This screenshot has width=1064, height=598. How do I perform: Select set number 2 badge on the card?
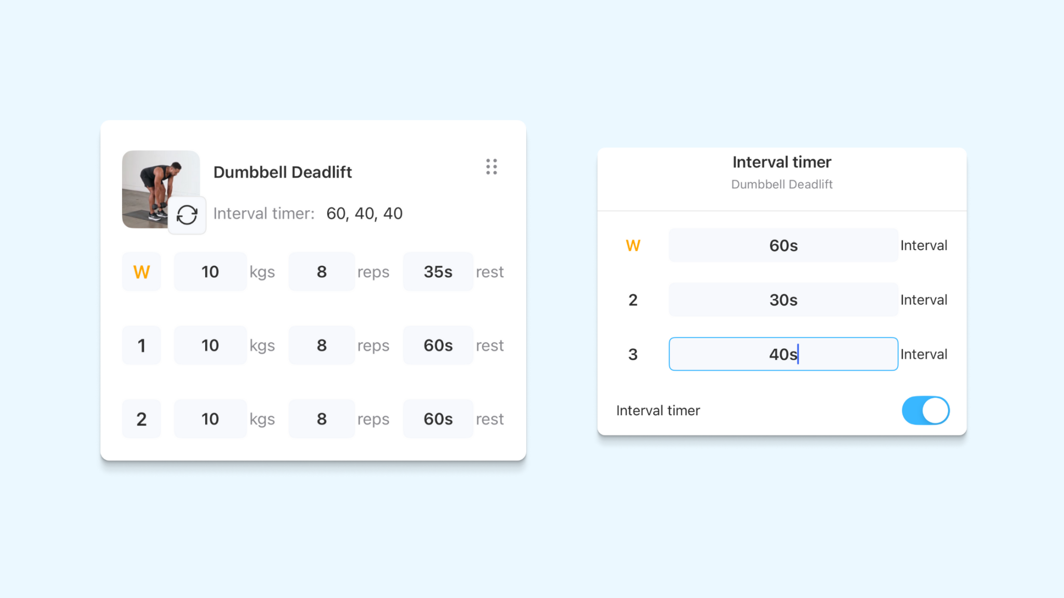point(141,419)
